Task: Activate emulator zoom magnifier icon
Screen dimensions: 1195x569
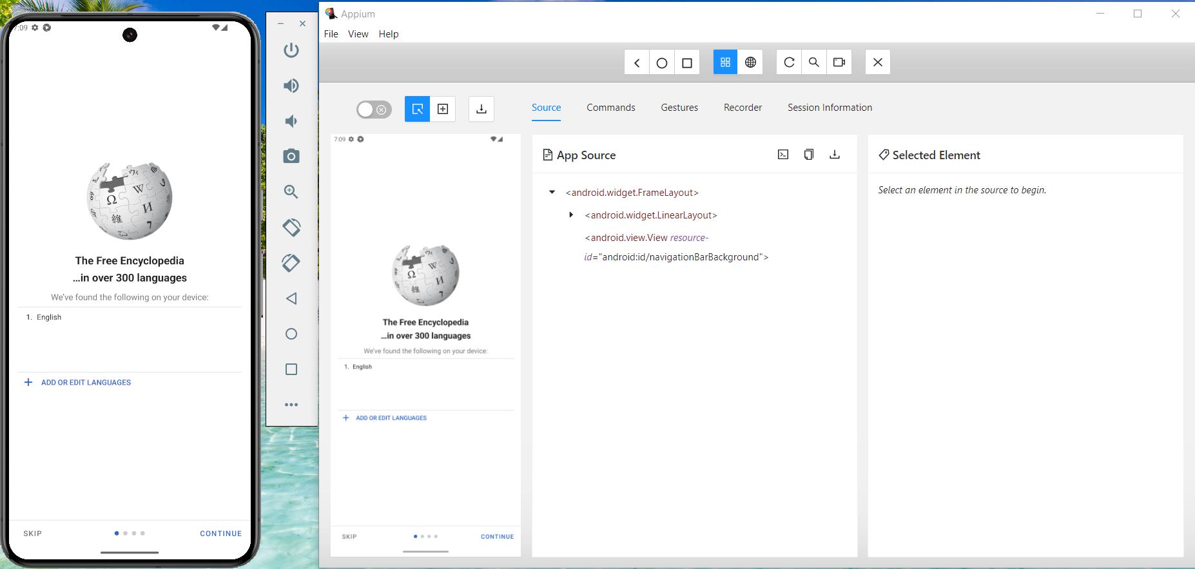Action: (291, 191)
